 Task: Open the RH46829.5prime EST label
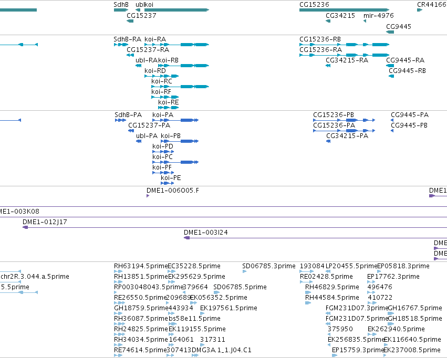click(x=332, y=287)
